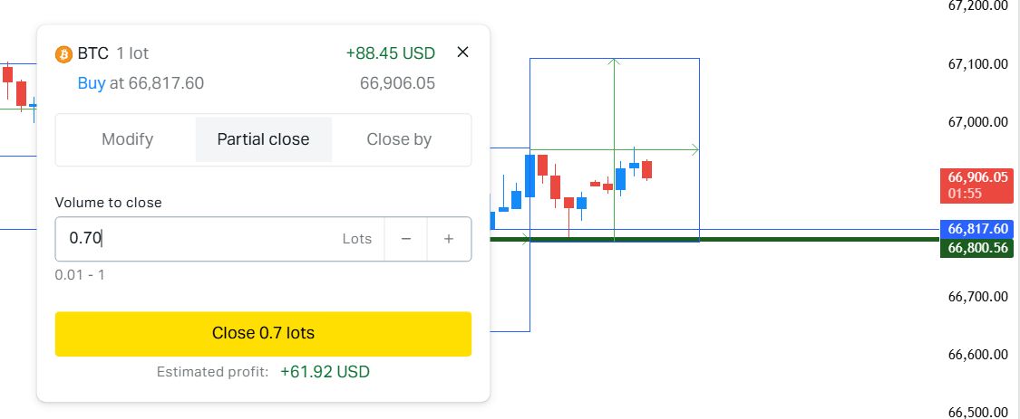Decrease volume with the minus button
This screenshot has height=419, width=1020.
pos(406,239)
